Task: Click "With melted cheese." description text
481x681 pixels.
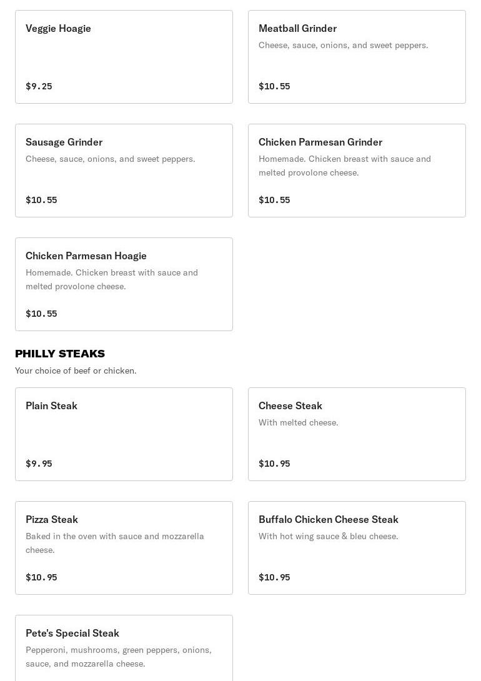Action: [298, 423]
